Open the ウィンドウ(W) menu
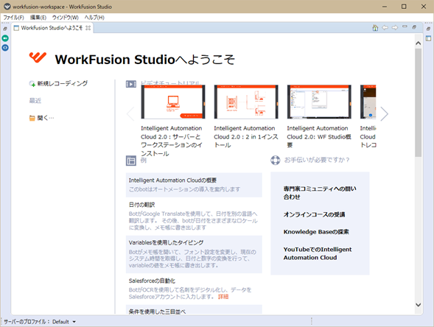The width and height of the screenshot is (434, 327). pos(66,18)
